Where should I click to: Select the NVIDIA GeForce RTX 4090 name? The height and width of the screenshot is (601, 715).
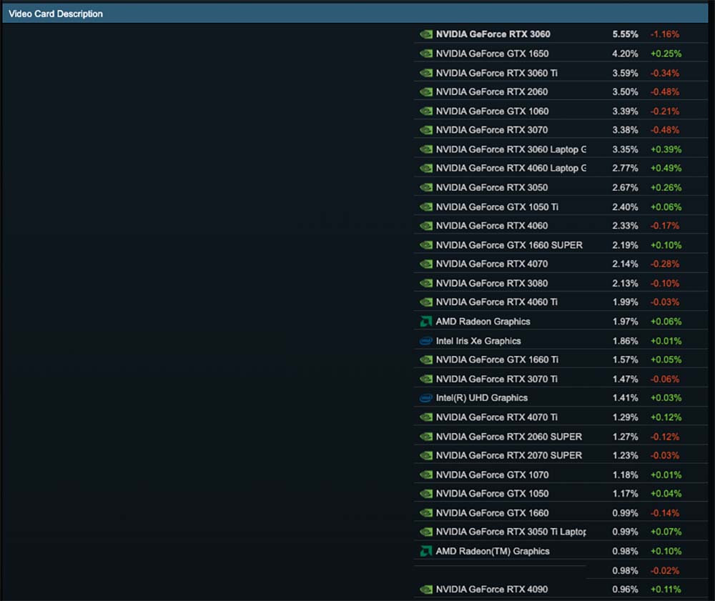point(492,589)
